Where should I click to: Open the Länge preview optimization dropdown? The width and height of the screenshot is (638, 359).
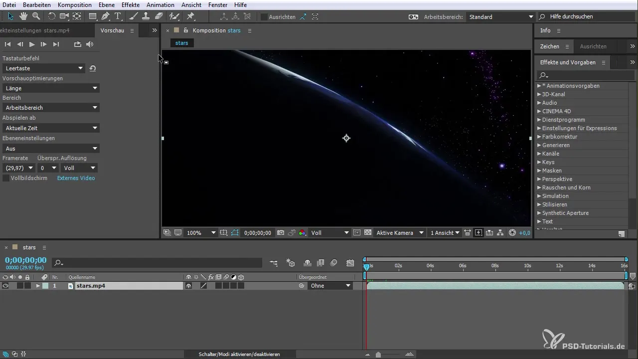click(x=51, y=88)
